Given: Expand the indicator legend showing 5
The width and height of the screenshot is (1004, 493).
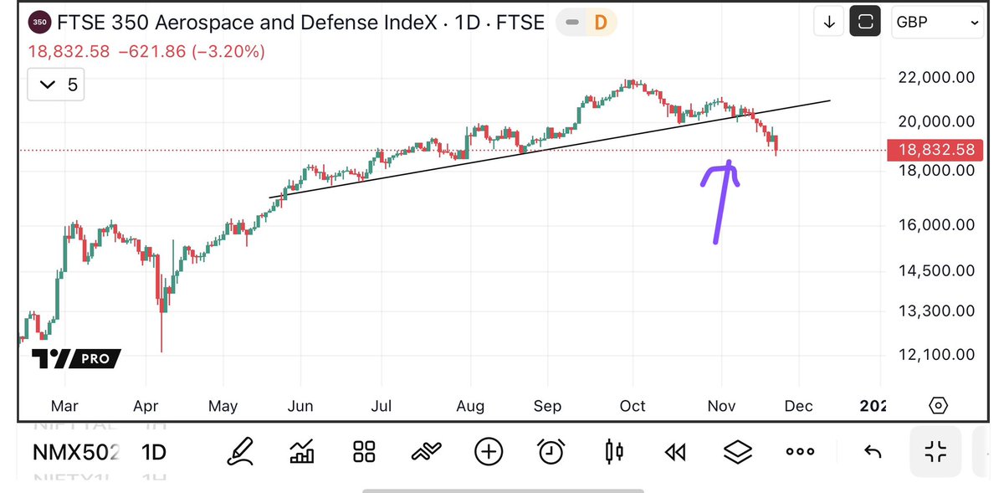Looking at the screenshot, I should point(56,85).
